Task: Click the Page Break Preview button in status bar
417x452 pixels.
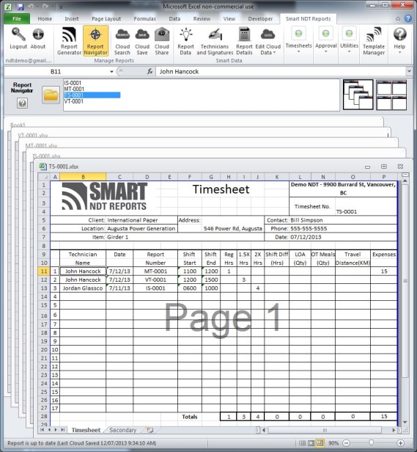Action: tap(320, 443)
